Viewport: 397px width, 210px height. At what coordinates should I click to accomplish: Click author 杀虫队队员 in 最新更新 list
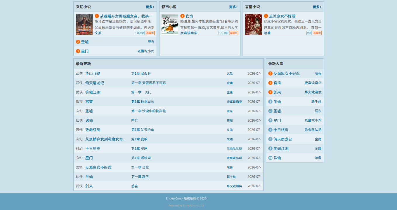pos(234,148)
